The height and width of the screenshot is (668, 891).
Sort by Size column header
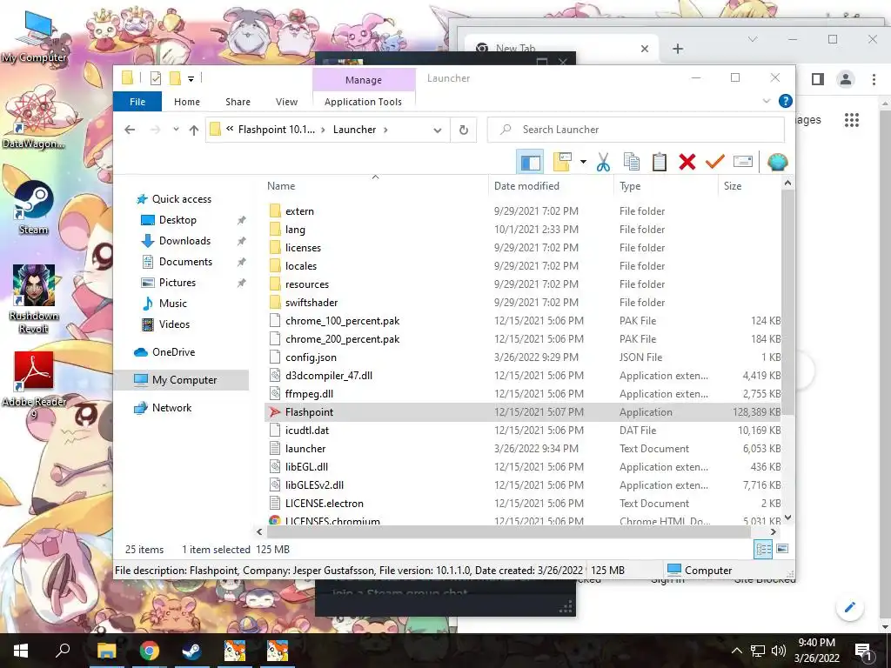click(733, 186)
